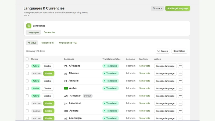Click Add target language button
The height and width of the screenshot is (121, 215).
[178, 8]
